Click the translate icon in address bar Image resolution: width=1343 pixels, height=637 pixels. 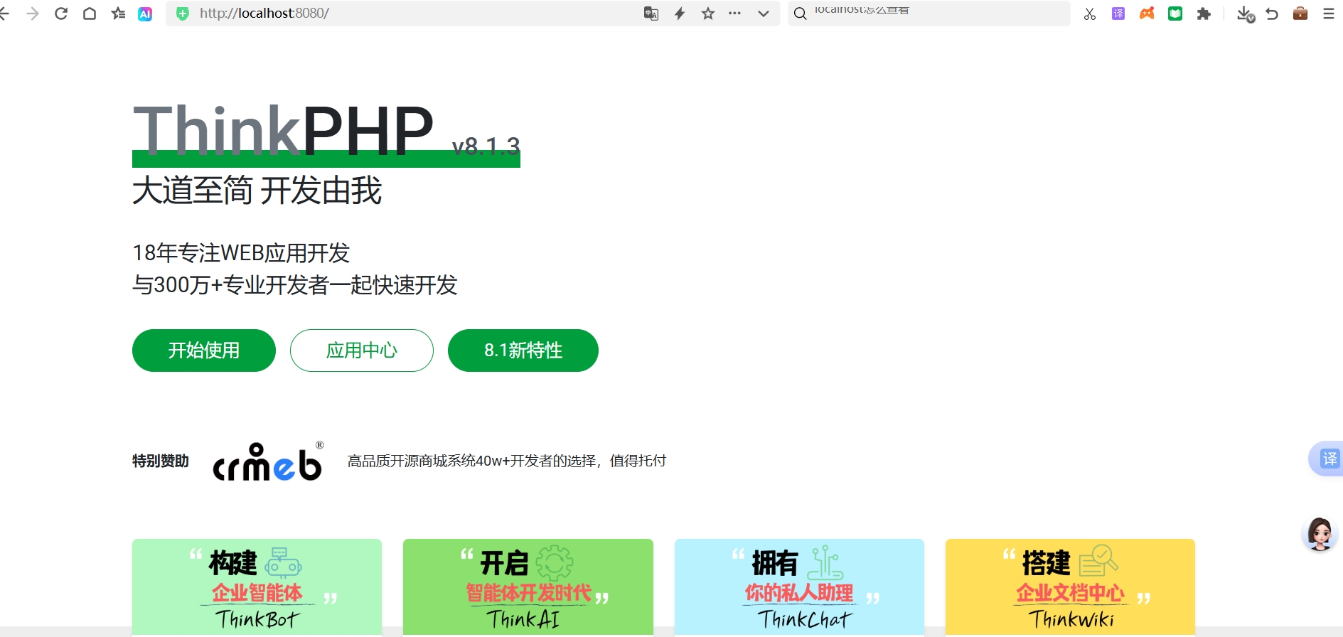[x=651, y=14]
